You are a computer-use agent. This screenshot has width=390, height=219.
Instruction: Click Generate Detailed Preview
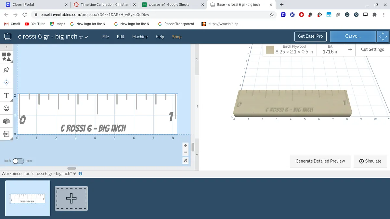[x=320, y=161]
